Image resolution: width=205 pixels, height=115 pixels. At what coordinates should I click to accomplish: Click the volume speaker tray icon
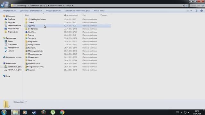coord(189,112)
